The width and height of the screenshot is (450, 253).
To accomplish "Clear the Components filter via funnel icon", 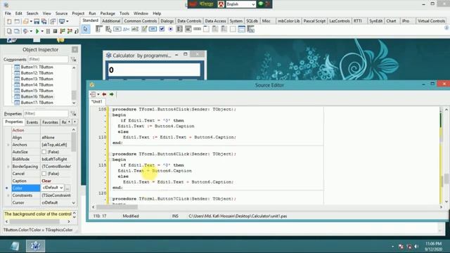I will tap(73, 59).
